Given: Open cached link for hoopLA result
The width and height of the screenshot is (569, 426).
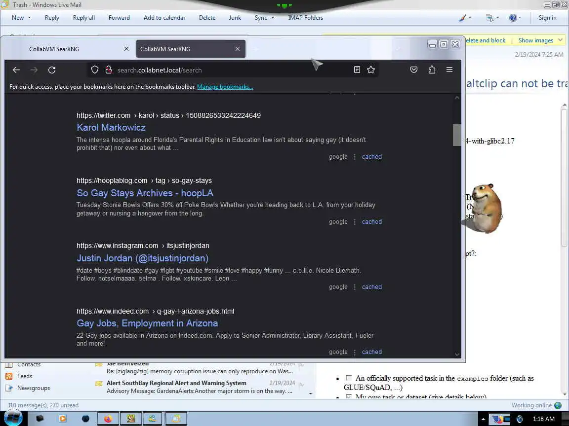Looking at the screenshot, I should pos(371,222).
